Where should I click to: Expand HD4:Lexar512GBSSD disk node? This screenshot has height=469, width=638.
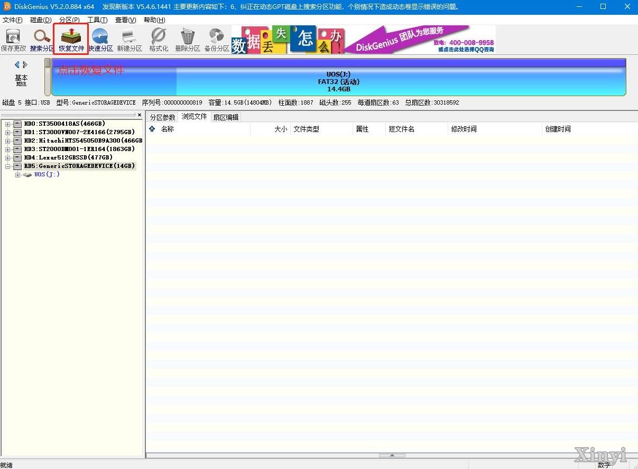(7, 158)
